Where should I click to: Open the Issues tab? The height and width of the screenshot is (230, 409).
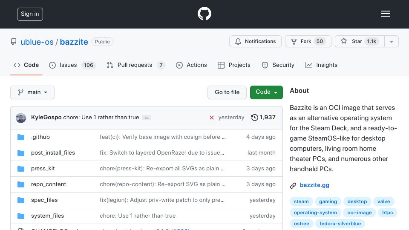pyautogui.click(x=72, y=65)
